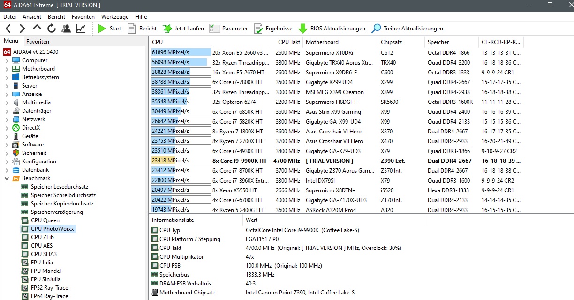Open the Speicher Kopierdurchsatz benchmark
574x300 pixels.
coord(62,204)
